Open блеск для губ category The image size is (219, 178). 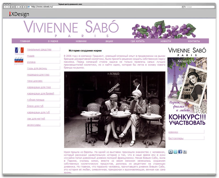pyautogui.click(x=35, y=106)
